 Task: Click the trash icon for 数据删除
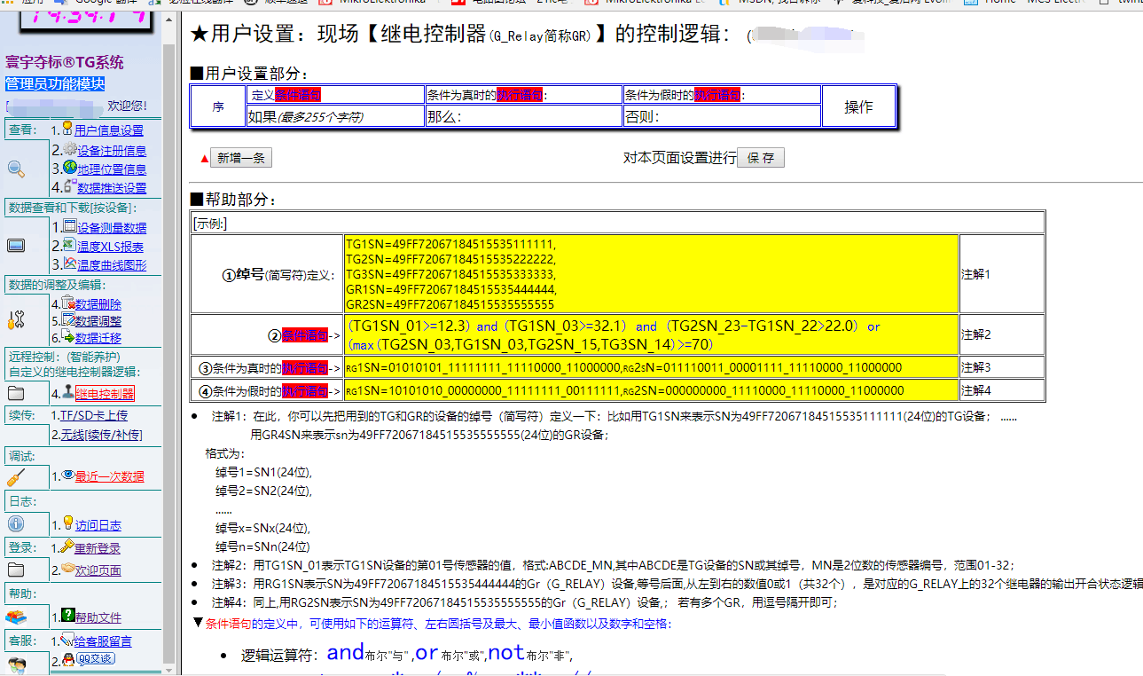coord(68,303)
